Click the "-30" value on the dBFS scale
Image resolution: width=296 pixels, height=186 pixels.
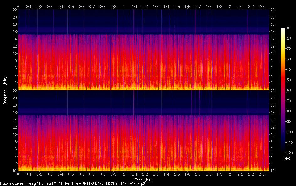point(288,59)
